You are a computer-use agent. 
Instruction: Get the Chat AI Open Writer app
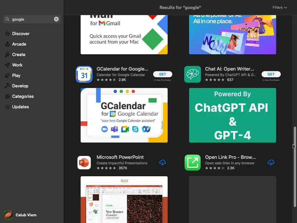tap(271, 74)
